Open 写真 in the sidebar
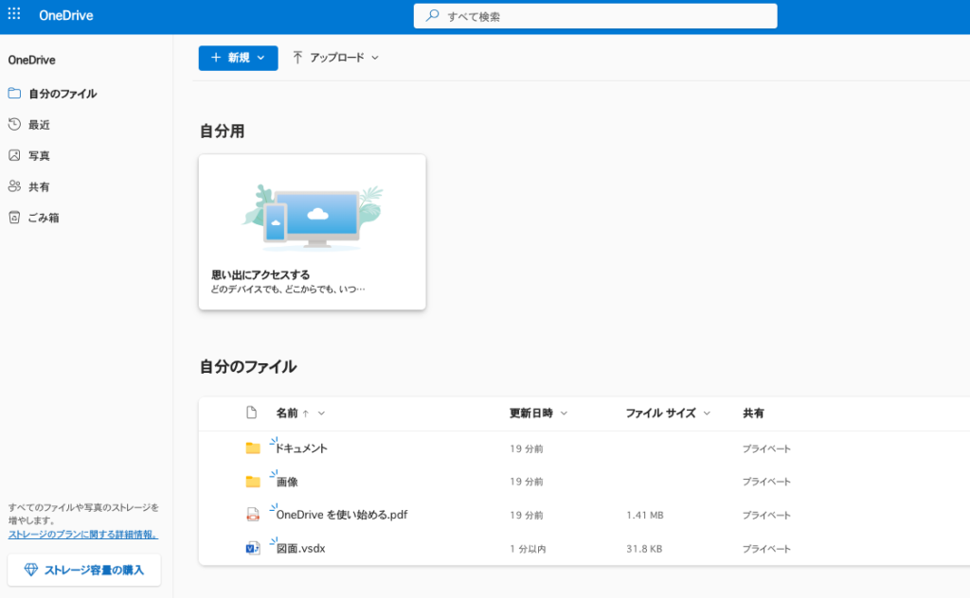 tap(39, 156)
